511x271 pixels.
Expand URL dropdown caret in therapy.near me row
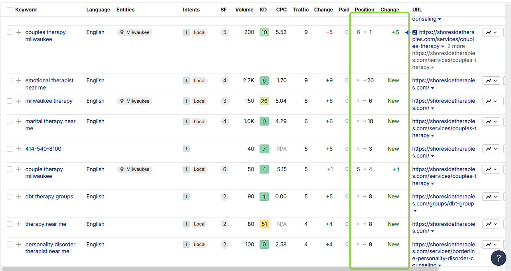pyautogui.click(x=432, y=231)
